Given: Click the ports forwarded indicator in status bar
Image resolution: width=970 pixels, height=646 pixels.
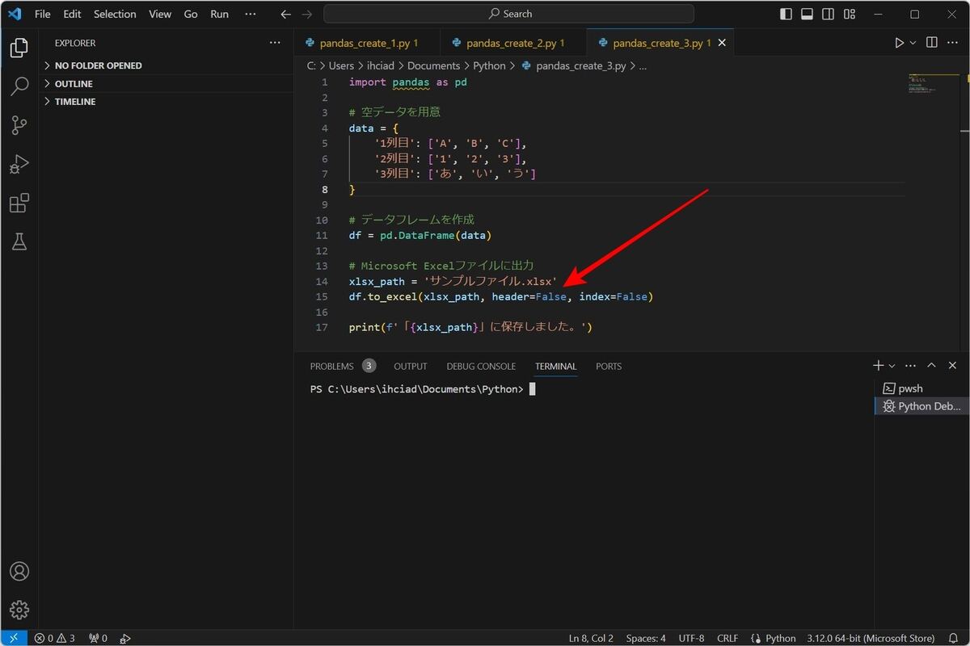Looking at the screenshot, I should (98, 638).
